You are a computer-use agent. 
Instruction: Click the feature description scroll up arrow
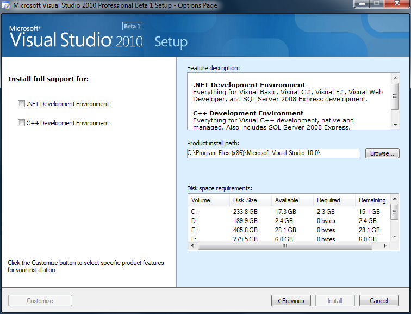coord(395,78)
